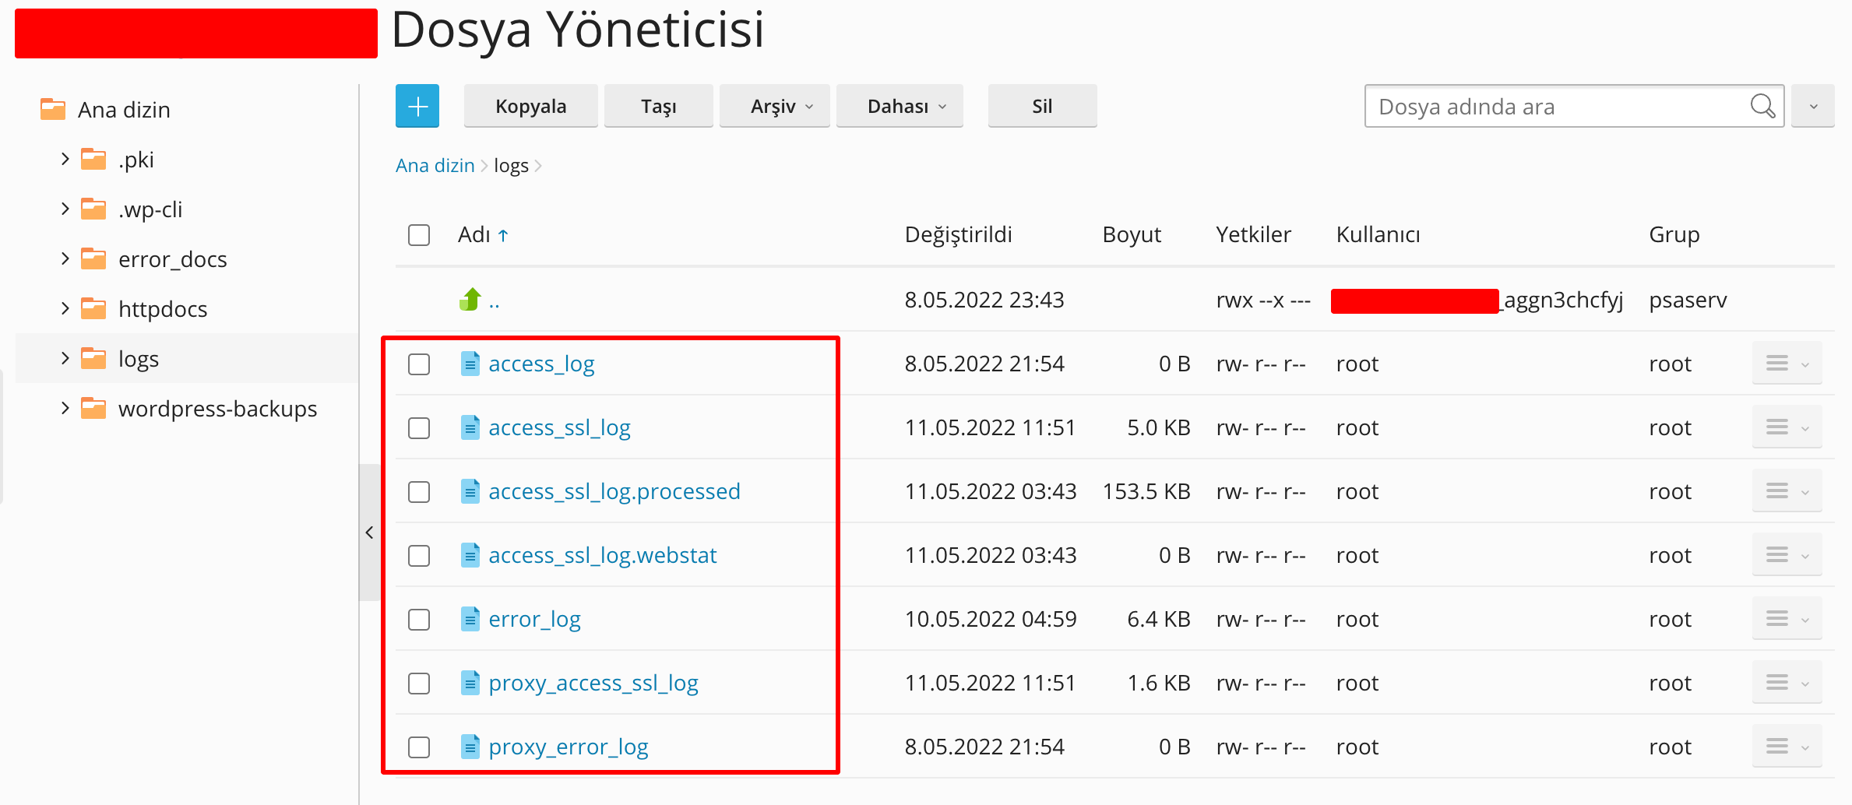Viewport: 1852px width, 805px height.
Task: Sort by the Yetkiler column header
Action: pyautogui.click(x=1253, y=234)
